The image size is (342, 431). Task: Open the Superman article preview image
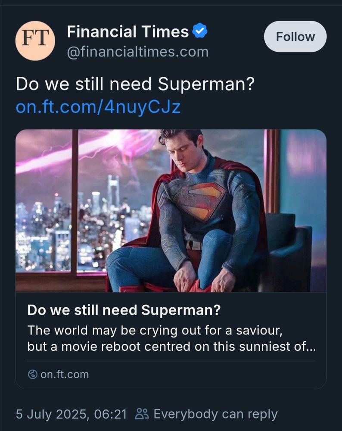[171, 211]
